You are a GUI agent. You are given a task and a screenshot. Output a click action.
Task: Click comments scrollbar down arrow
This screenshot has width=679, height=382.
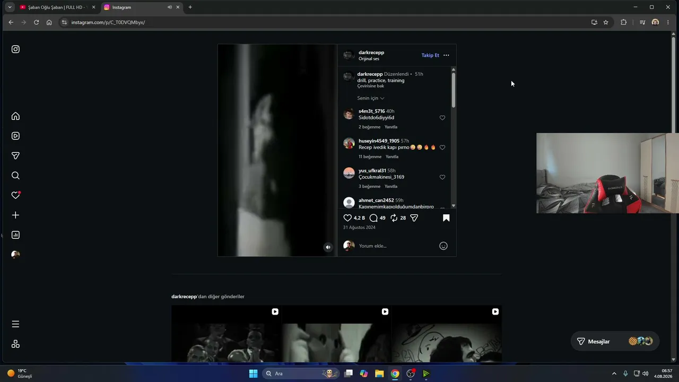(454, 206)
